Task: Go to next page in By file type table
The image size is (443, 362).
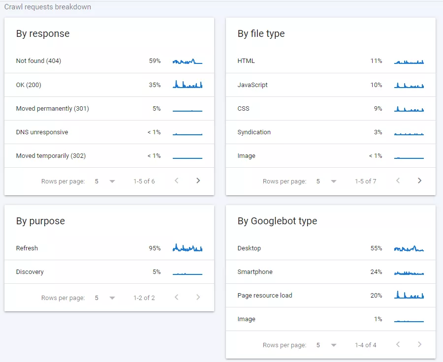Action: [419, 181]
